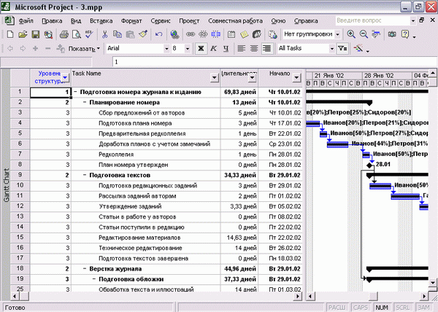Open the 'Правка' menu

point(52,21)
